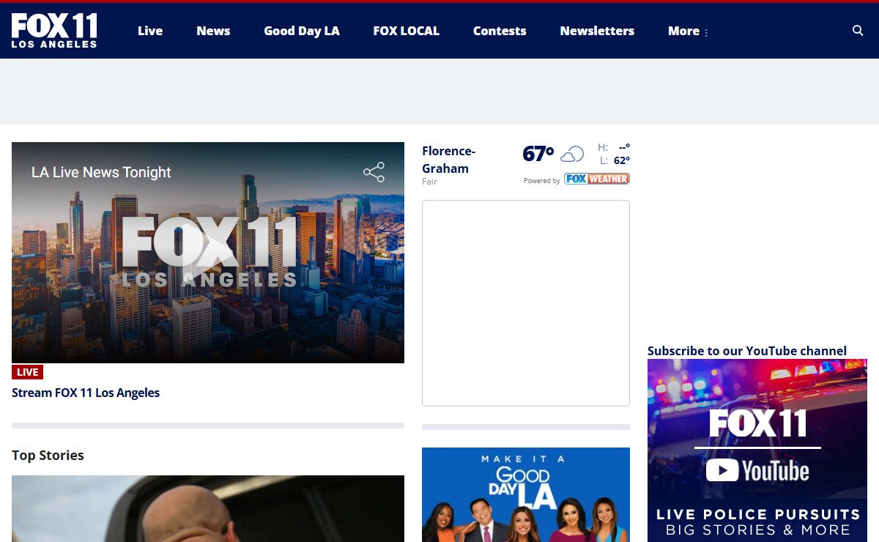Image resolution: width=879 pixels, height=542 pixels.
Task: Expand the More menu
Action: click(688, 31)
